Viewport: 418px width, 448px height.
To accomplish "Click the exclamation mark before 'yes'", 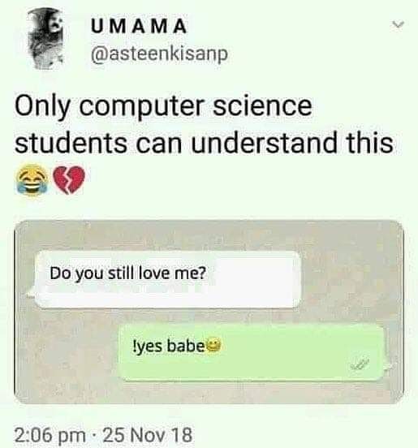I will (136, 346).
